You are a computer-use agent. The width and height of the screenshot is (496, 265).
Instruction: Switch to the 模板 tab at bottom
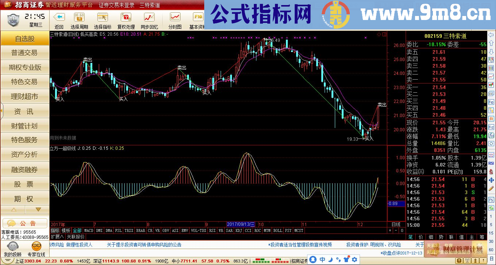coord(66,230)
